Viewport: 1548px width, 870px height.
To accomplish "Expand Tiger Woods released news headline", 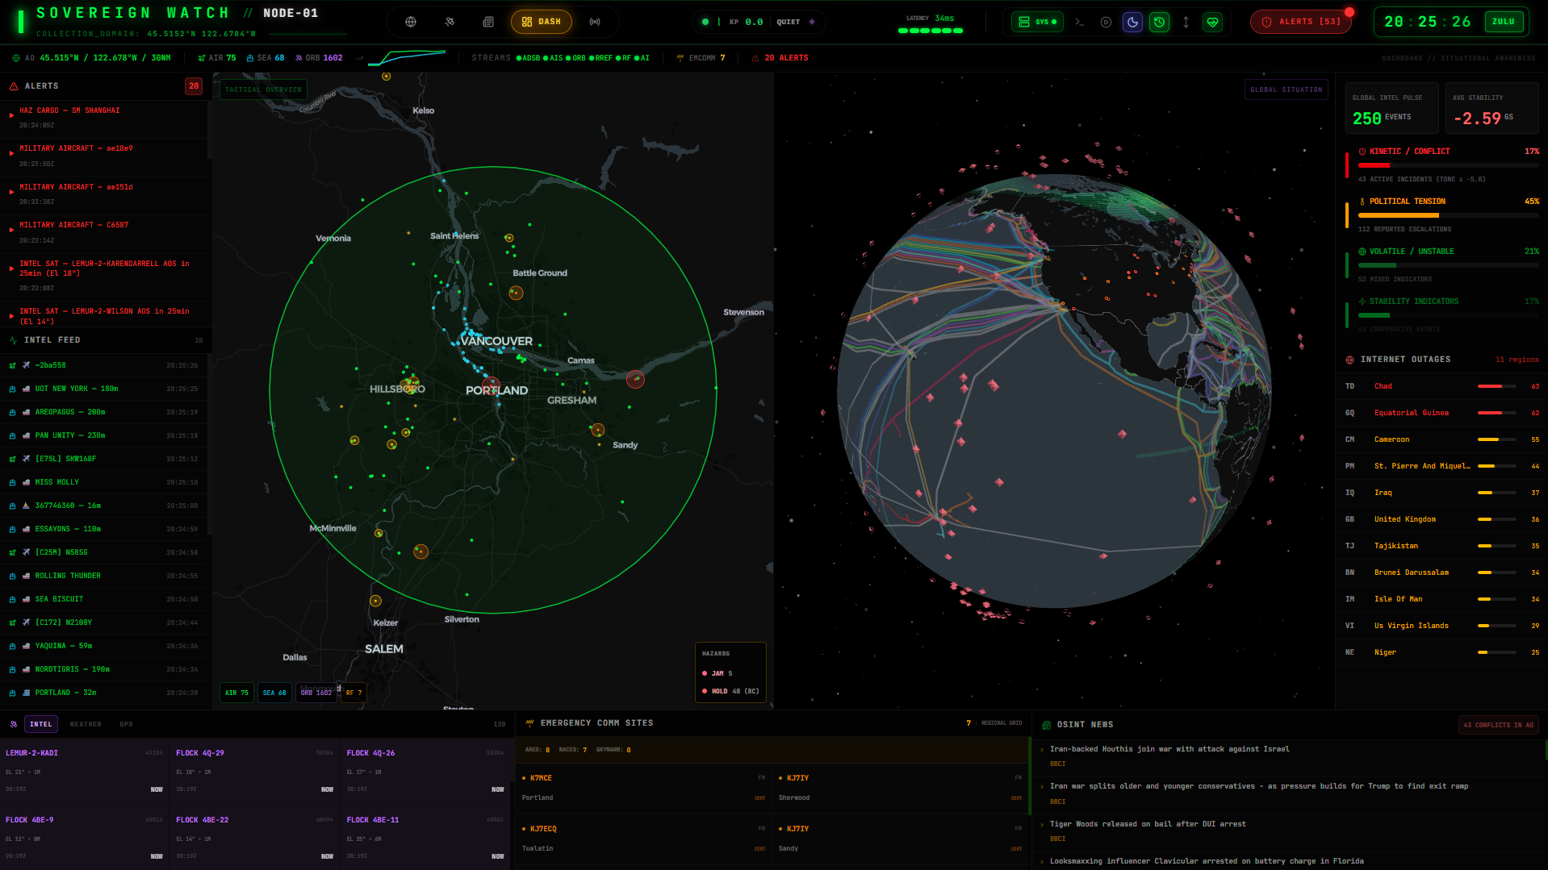I will click(1290, 831).
